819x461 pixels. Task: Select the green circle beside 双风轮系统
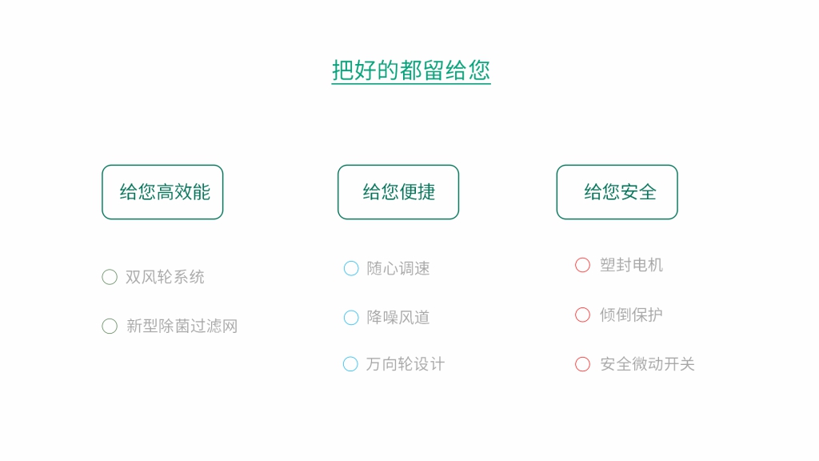pyautogui.click(x=110, y=277)
